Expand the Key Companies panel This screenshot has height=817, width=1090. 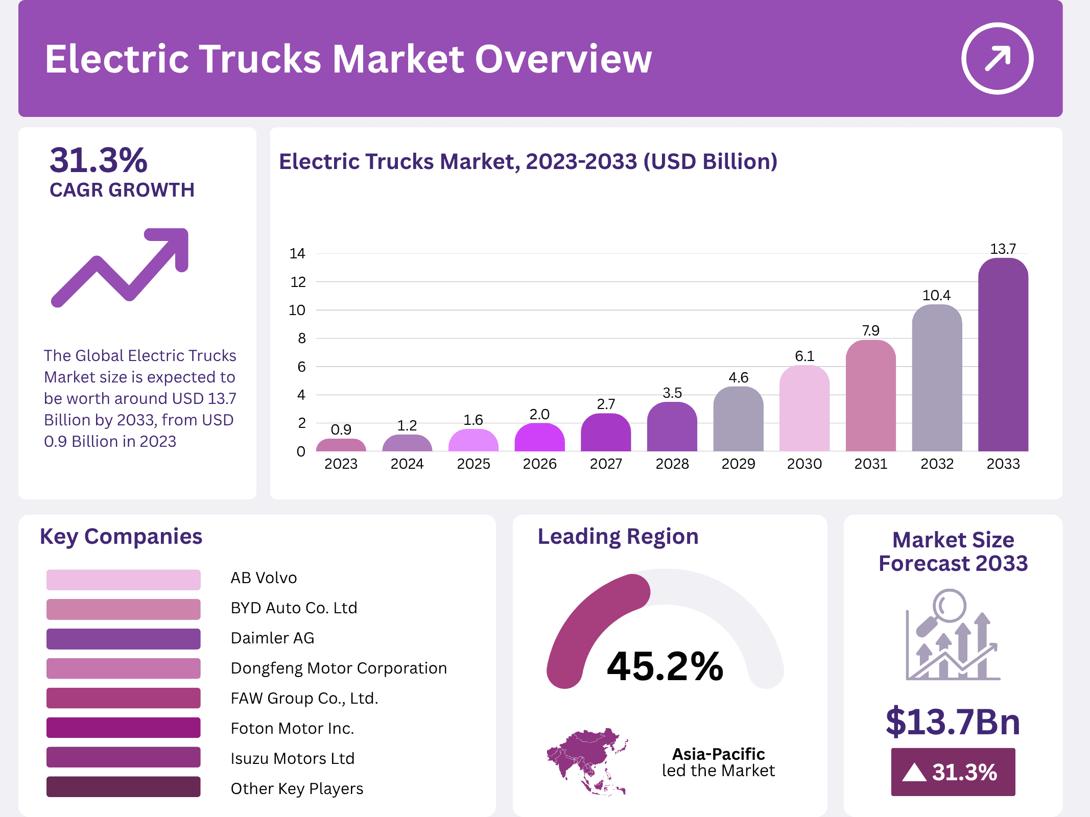click(121, 537)
